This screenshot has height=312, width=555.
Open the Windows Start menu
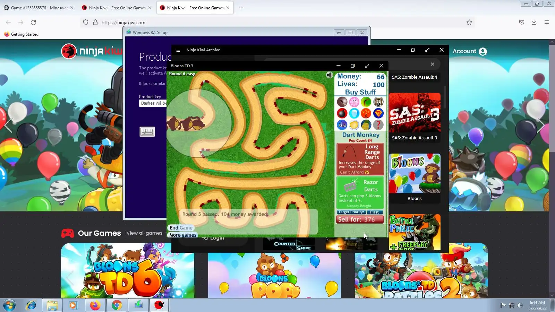[9, 305]
